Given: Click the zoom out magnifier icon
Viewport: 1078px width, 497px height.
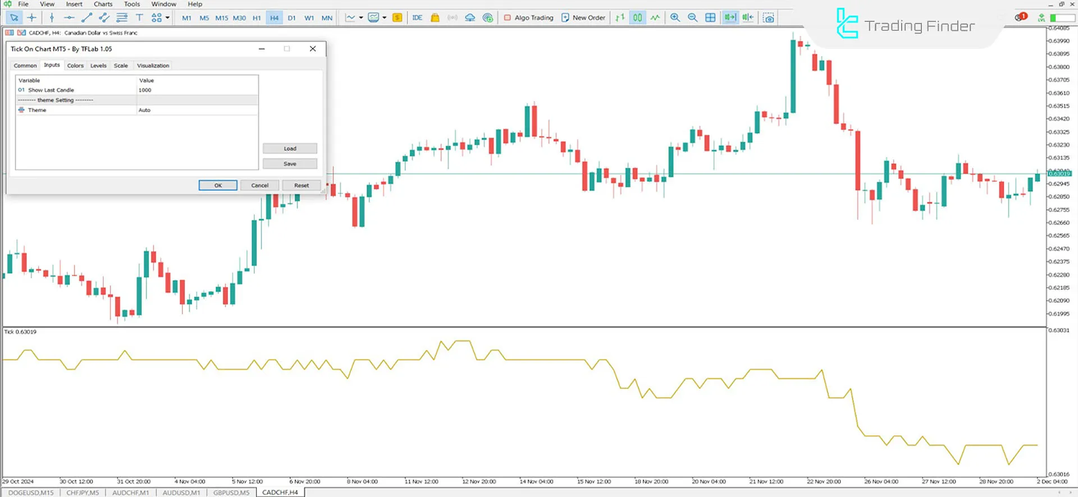Looking at the screenshot, I should (x=692, y=18).
